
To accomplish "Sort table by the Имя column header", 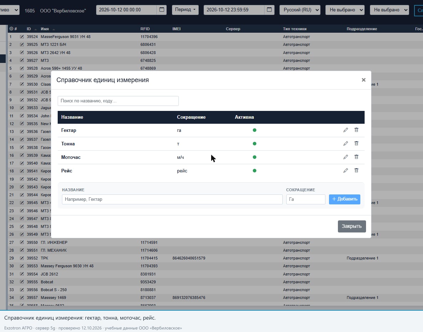I will (45, 29).
